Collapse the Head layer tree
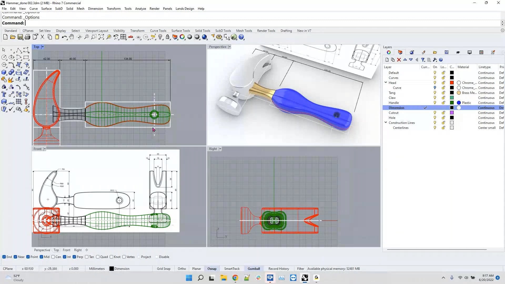 386,82
